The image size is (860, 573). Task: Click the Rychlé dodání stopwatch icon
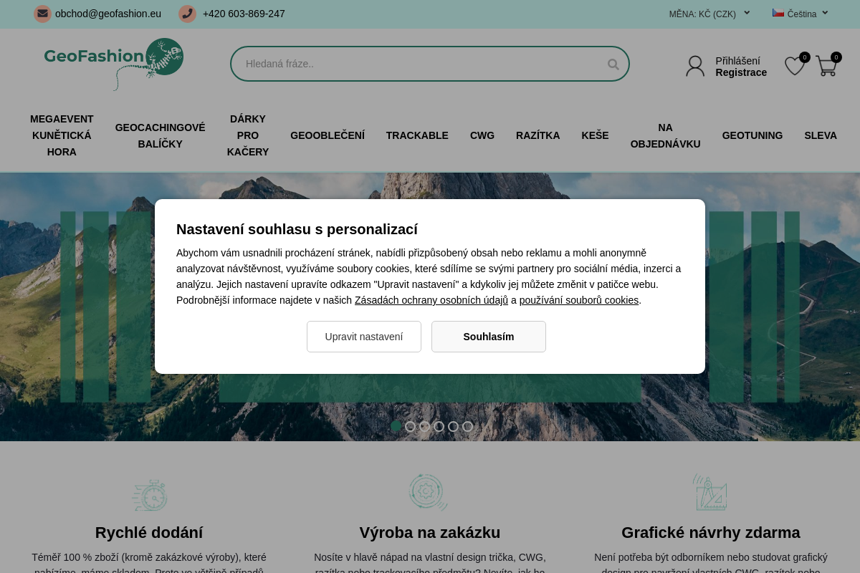(x=149, y=494)
